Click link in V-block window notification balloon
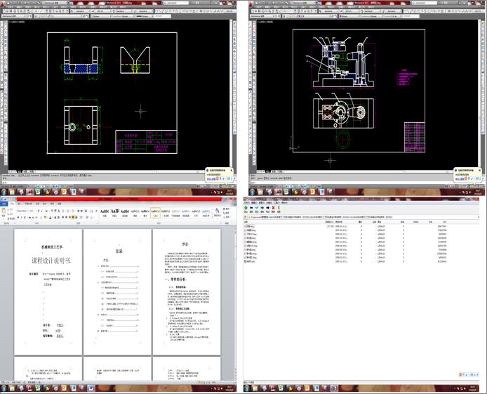Viewport: 487px width, 394px height. coord(211,178)
